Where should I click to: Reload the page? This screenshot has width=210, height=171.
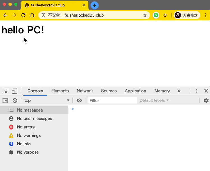point(23,15)
